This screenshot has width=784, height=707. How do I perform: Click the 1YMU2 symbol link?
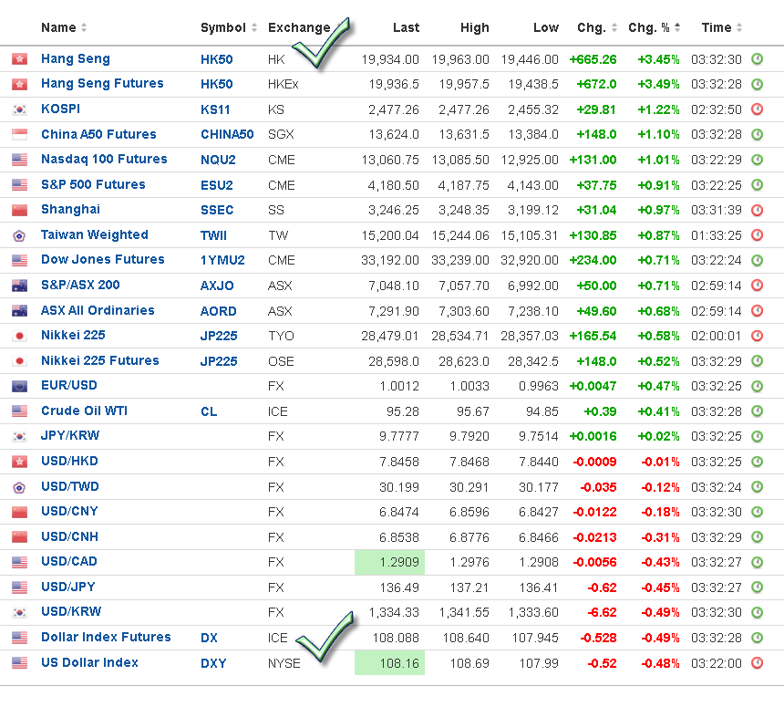click(x=222, y=261)
